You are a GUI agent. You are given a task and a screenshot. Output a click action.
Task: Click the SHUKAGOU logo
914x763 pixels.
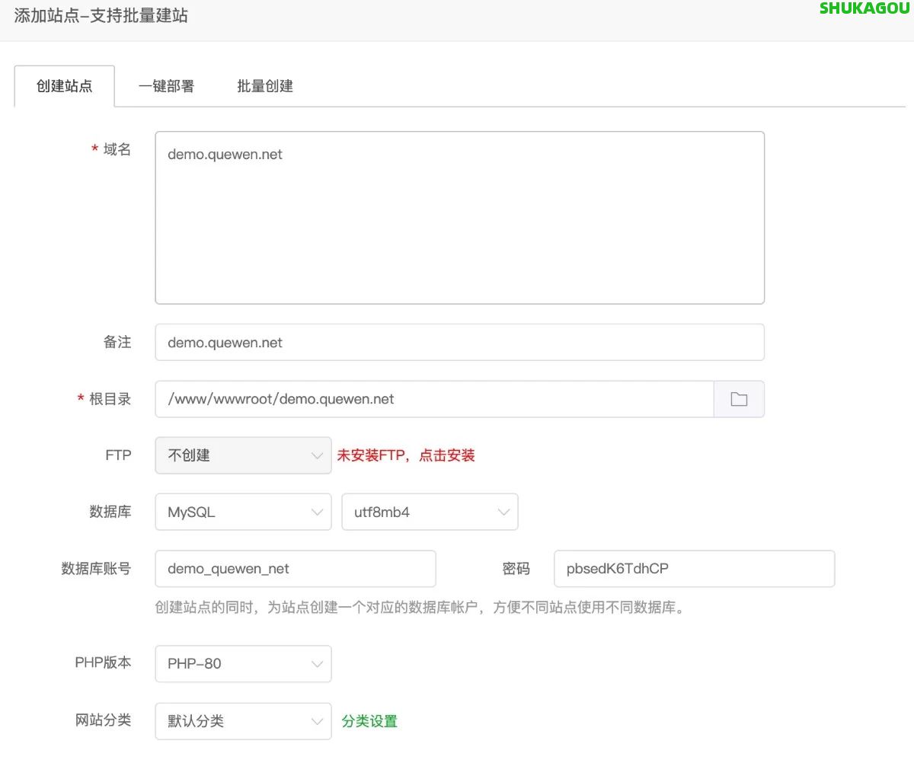click(863, 9)
